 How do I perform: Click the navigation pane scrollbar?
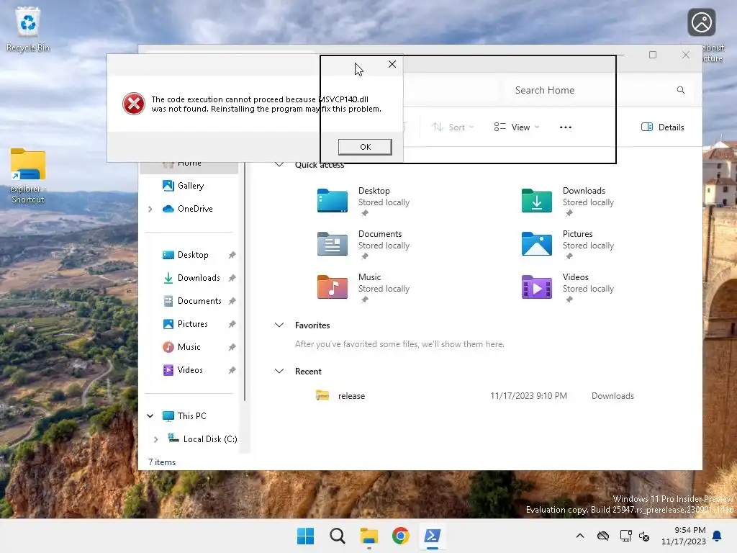point(245,282)
